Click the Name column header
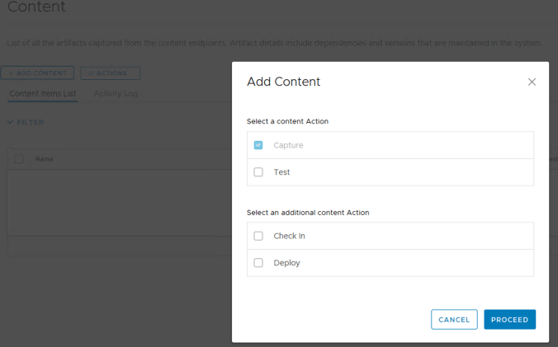558x347 pixels. click(45, 159)
